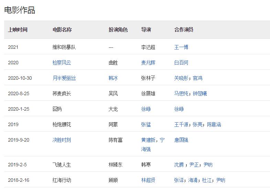
Task: Select movie title 飞驰人生
Action: coord(62,165)
